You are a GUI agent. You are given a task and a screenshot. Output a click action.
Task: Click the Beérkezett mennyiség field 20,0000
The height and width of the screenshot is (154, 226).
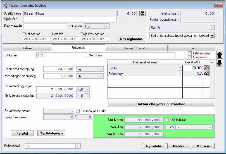coord(59,69)
